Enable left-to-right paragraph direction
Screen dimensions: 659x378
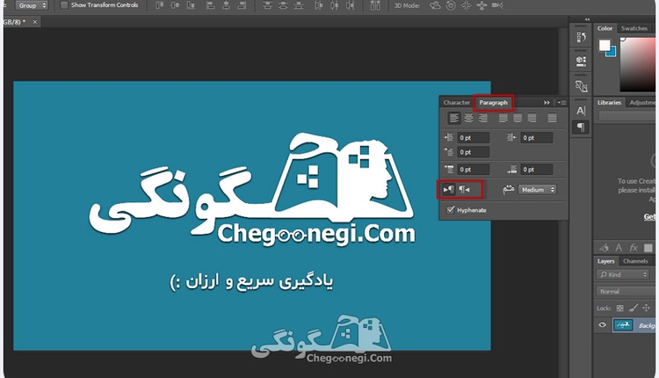click(x=448, y=190)
